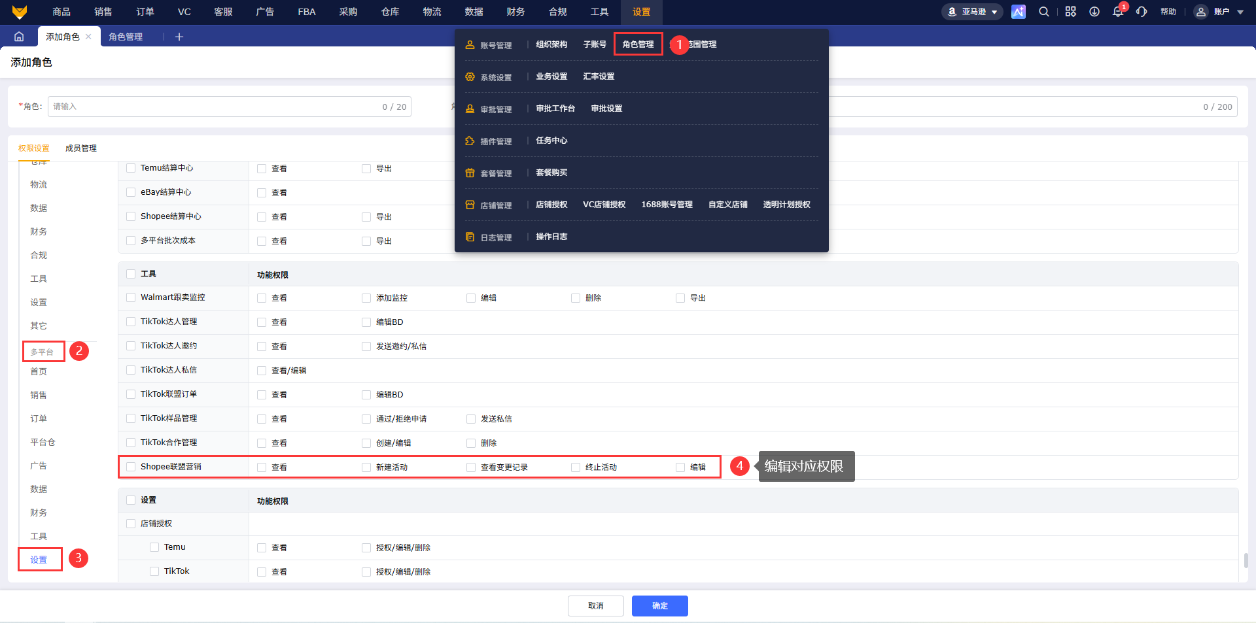Click the vertical scrollbar thumb
Viewport: 1256px width, 623px height.
(x=1246, y=560)
